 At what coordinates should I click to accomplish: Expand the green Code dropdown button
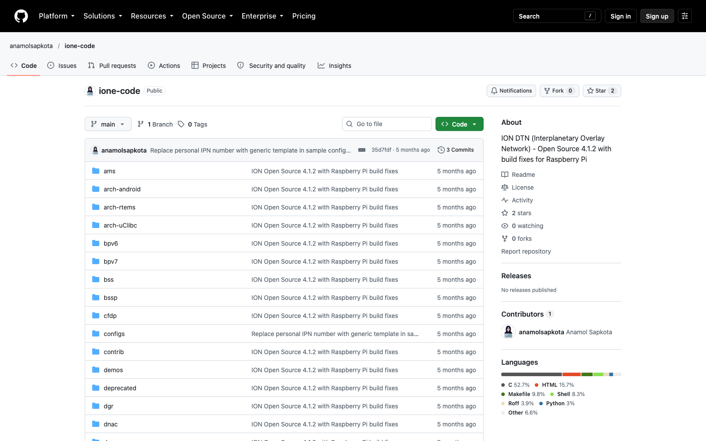(459, 124)
